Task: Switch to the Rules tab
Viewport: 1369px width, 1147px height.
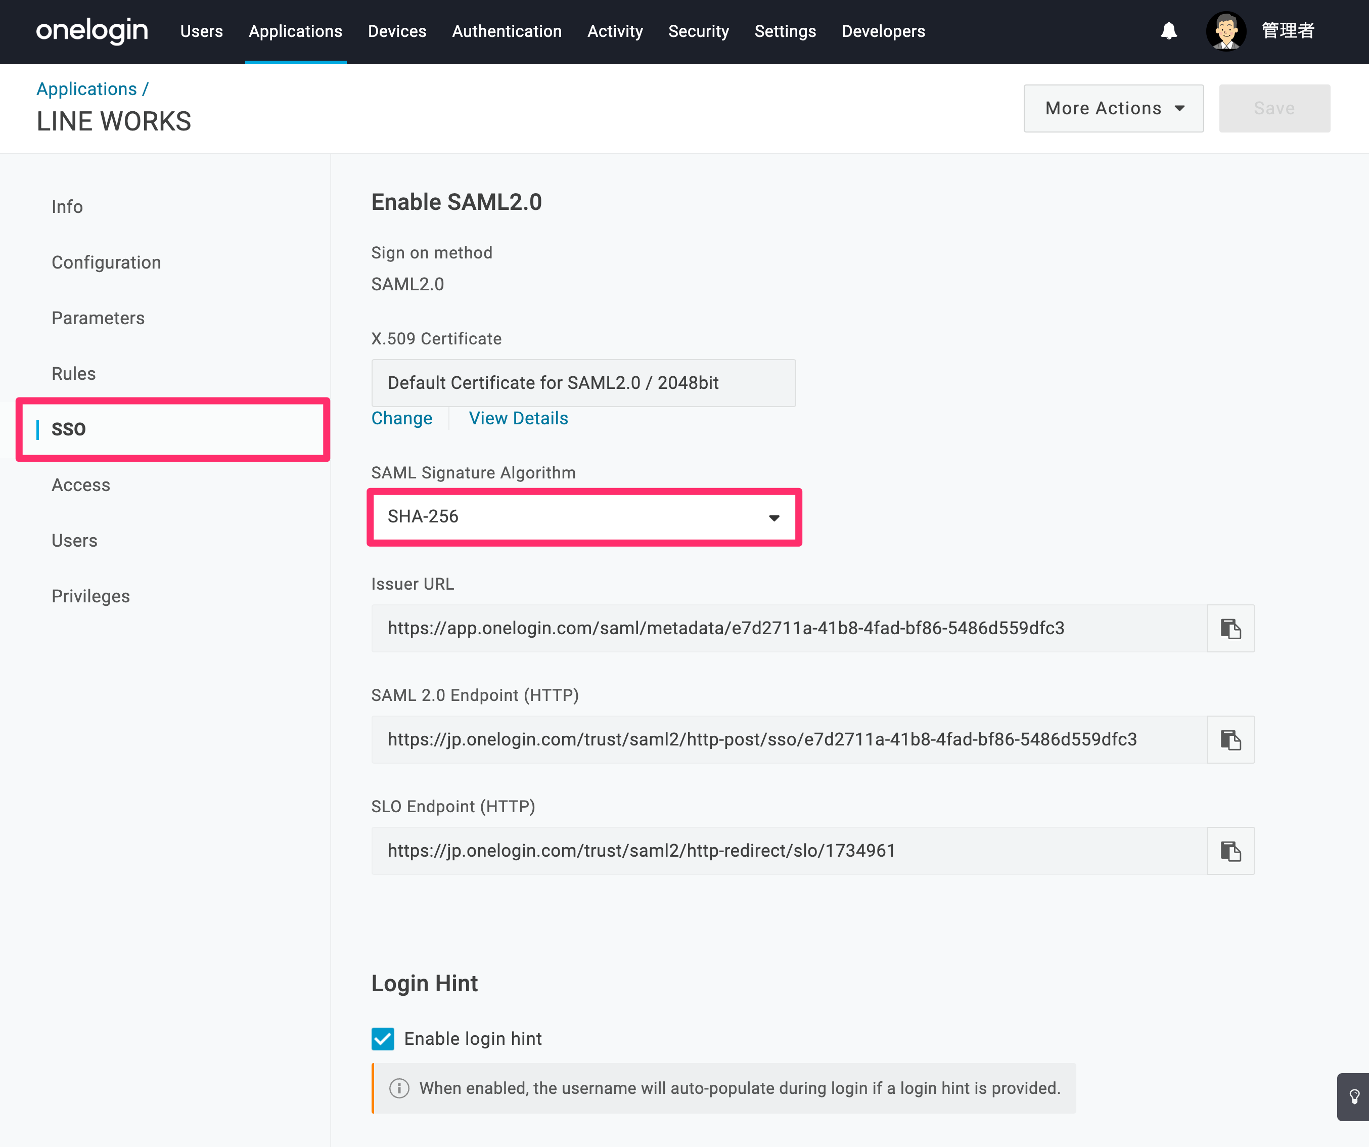Action: pos(74,374)
